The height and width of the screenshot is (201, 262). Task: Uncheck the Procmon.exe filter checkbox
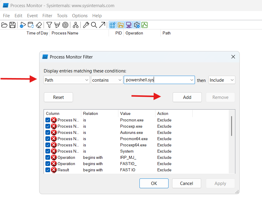(x=47, y=120)
